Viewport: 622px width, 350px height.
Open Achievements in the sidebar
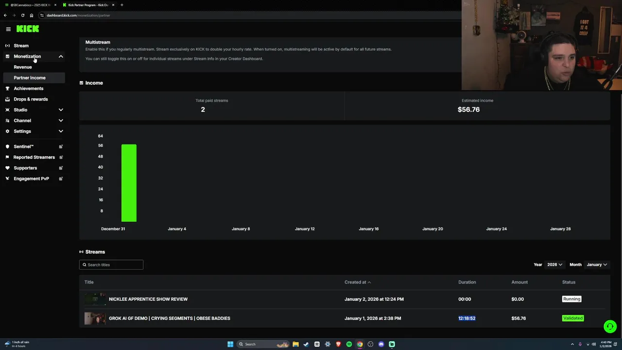point(29,88)
